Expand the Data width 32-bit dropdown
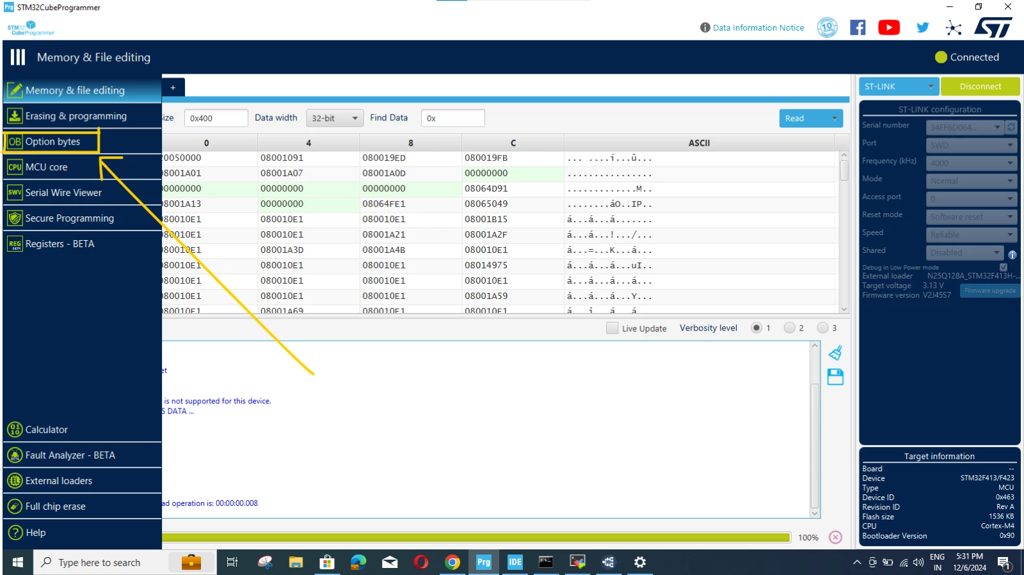1024x575 pixels. [335, 118]
